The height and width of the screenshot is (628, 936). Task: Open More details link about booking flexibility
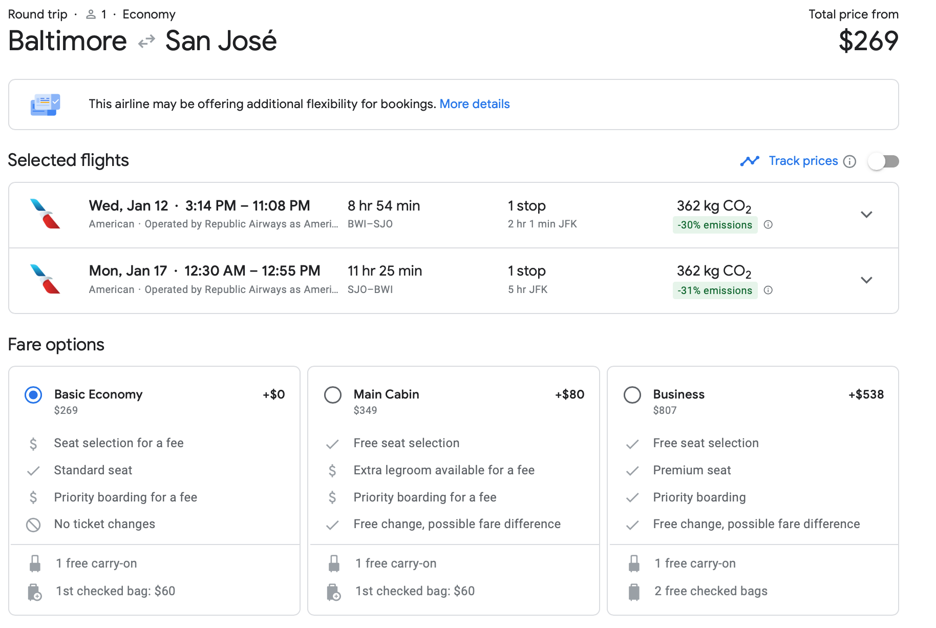tap(475, 104)
